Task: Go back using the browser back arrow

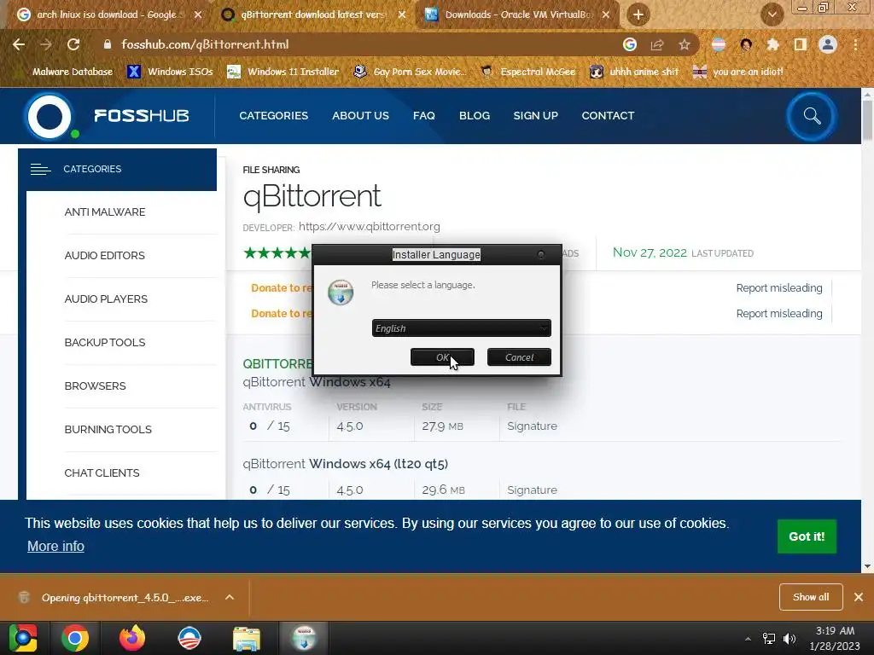Action: pos(19,44)
